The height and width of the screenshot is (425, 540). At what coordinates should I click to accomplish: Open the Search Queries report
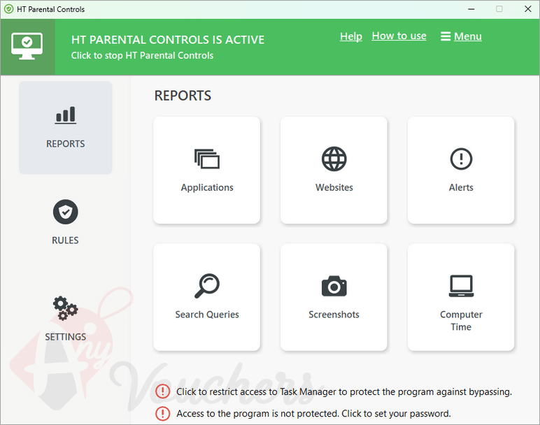[x=206, y=297]
